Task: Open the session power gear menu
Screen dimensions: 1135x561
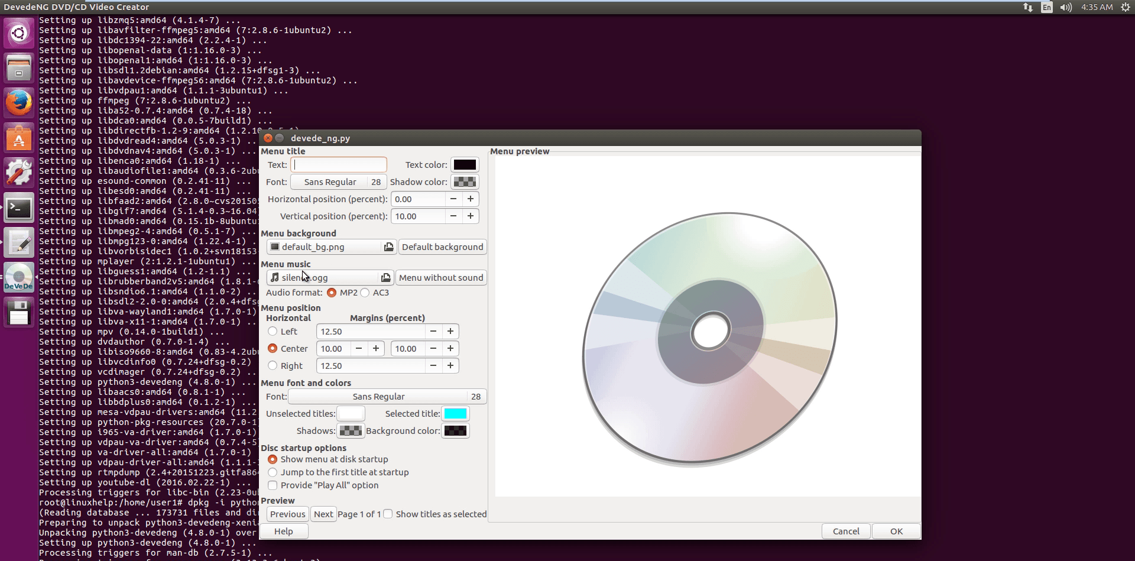Action: pyautogui.click(x=1126, y=7)
